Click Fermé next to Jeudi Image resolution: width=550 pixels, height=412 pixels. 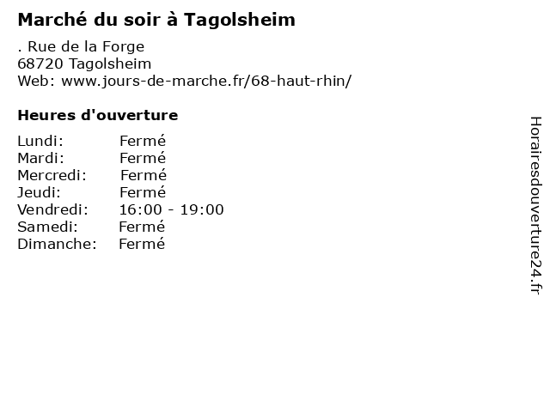coord(143,192)
